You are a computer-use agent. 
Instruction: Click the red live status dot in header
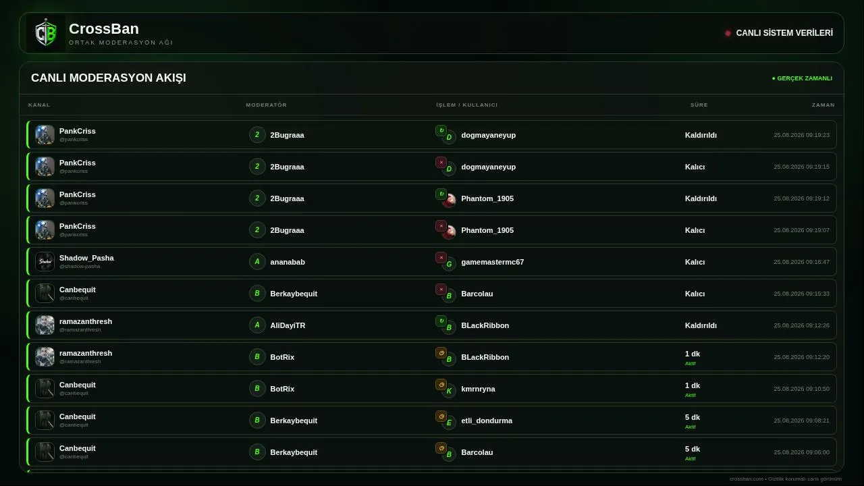pyautogui.click(x=728, y=33)
